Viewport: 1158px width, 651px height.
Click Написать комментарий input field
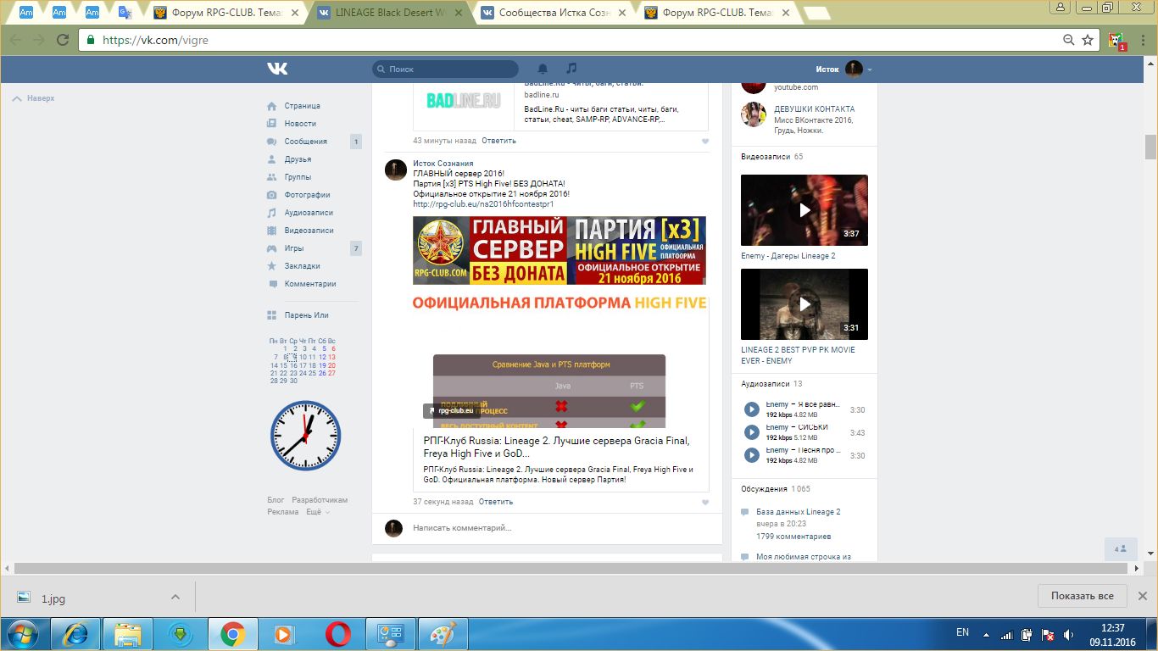[560, 527]
